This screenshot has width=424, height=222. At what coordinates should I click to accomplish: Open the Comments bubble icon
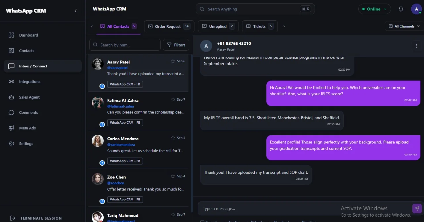[x=11, y=112]
